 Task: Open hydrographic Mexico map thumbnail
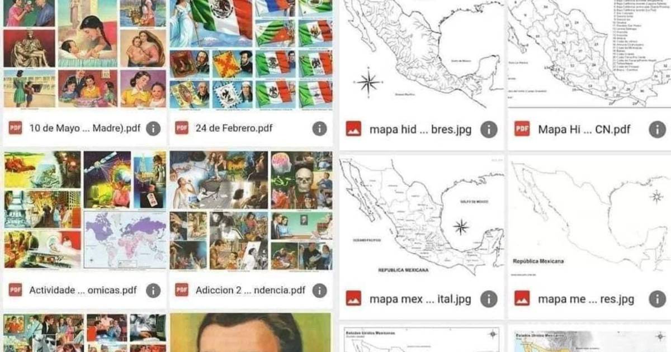click(421, 54)
